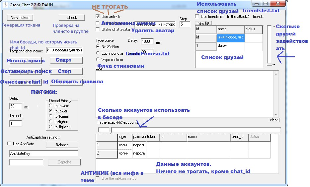Viewport: 310px width, 187px height.
Task: Click the login column header
Action: pos(125,138)
